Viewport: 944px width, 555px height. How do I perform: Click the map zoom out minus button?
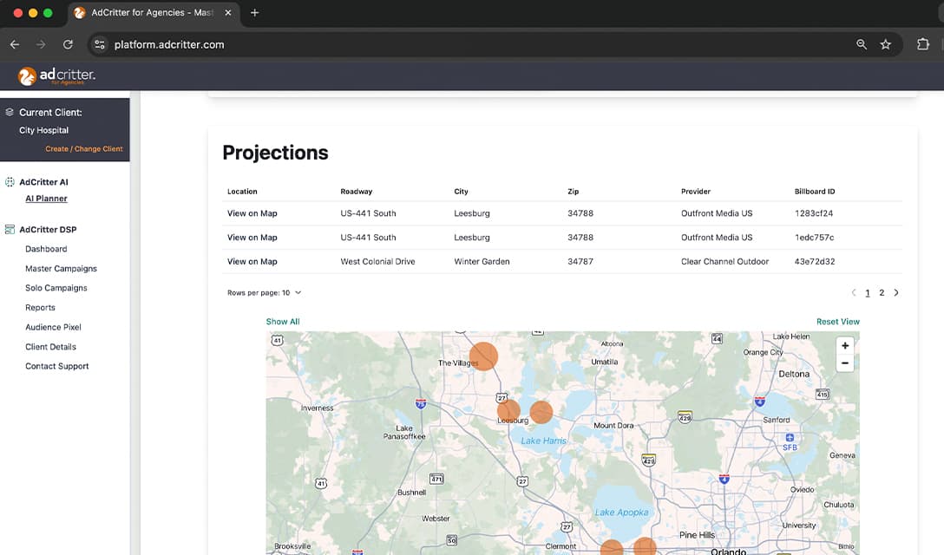point(844,363)
